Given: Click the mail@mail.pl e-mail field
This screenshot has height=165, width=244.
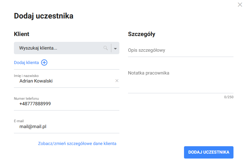Looking at the screenshot, I should 33,127.
